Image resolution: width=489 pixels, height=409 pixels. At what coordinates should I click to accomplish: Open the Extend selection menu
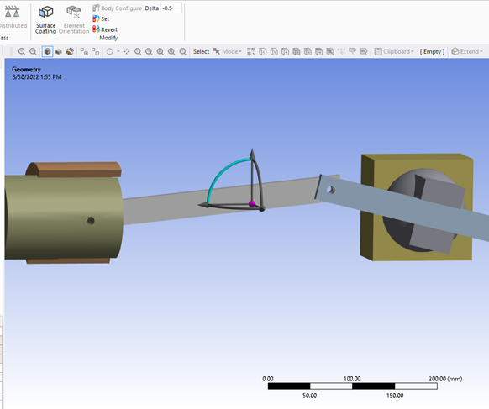[x=467, y=51]
